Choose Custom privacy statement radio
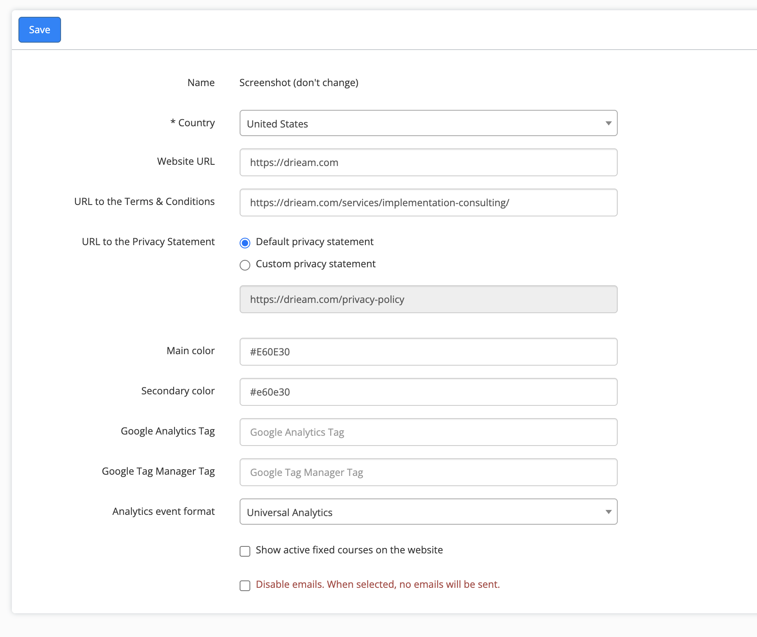 [x=245, y=265]
